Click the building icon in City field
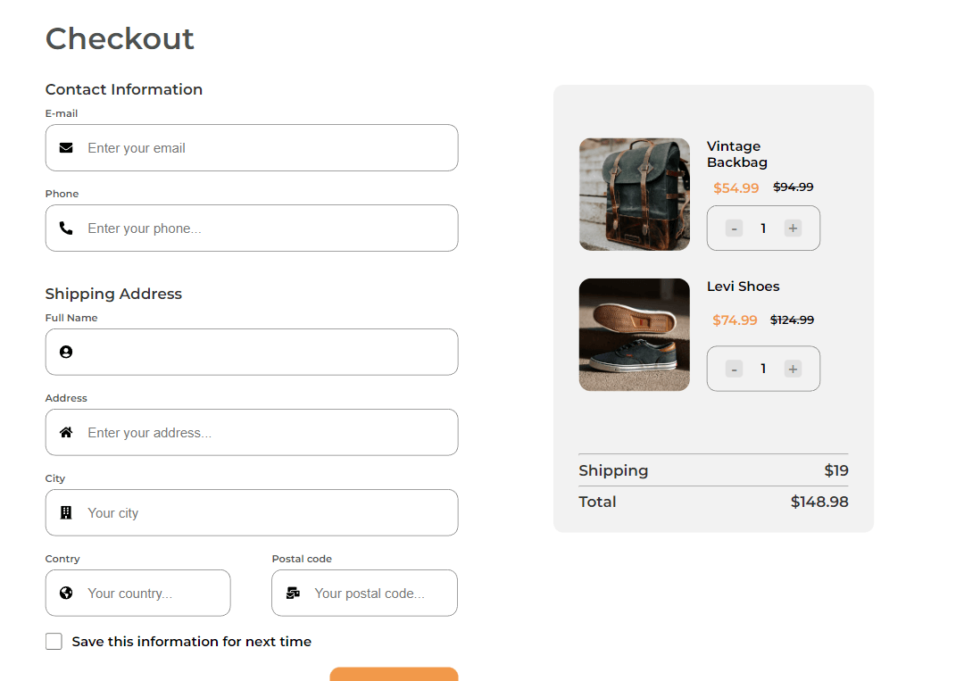The image size is (964, 681). pyautogui.click(x=66, y=513)
